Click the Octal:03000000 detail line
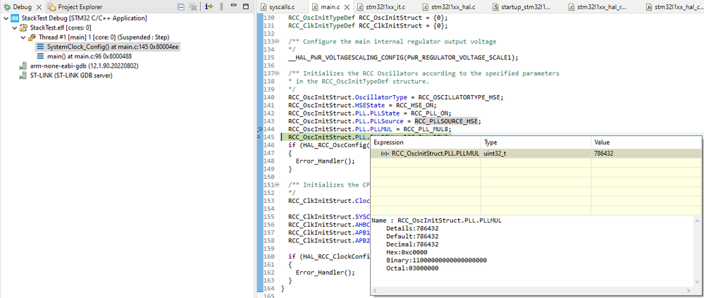This screenshot has width=704, height=298. [x=412, y=268]
